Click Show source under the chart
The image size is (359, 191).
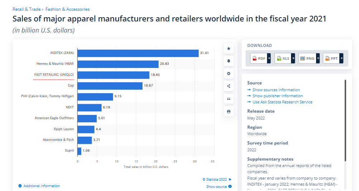[x=217, y=186]
